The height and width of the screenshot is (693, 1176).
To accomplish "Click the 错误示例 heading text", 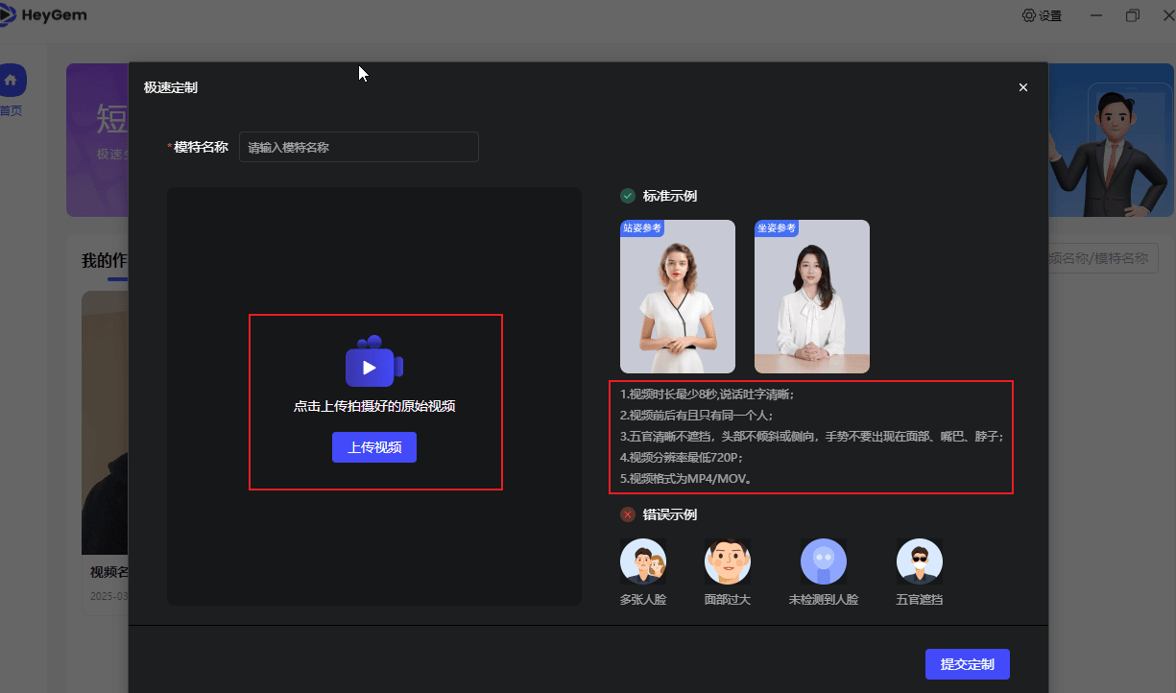I will point(670,514).
